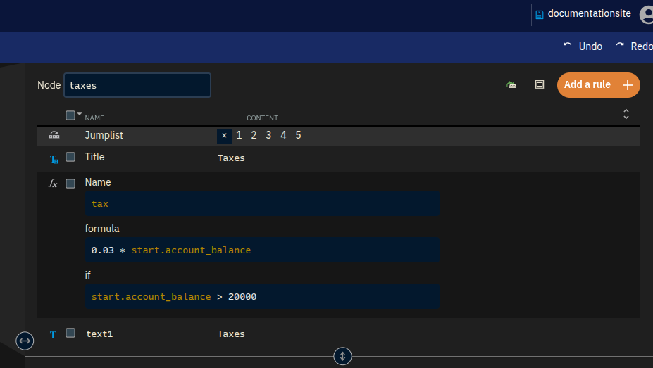The image size is (653, 368).
Task: Click the Node name input containing taxes
Action: pyautogui.click(x=137, y=85)
